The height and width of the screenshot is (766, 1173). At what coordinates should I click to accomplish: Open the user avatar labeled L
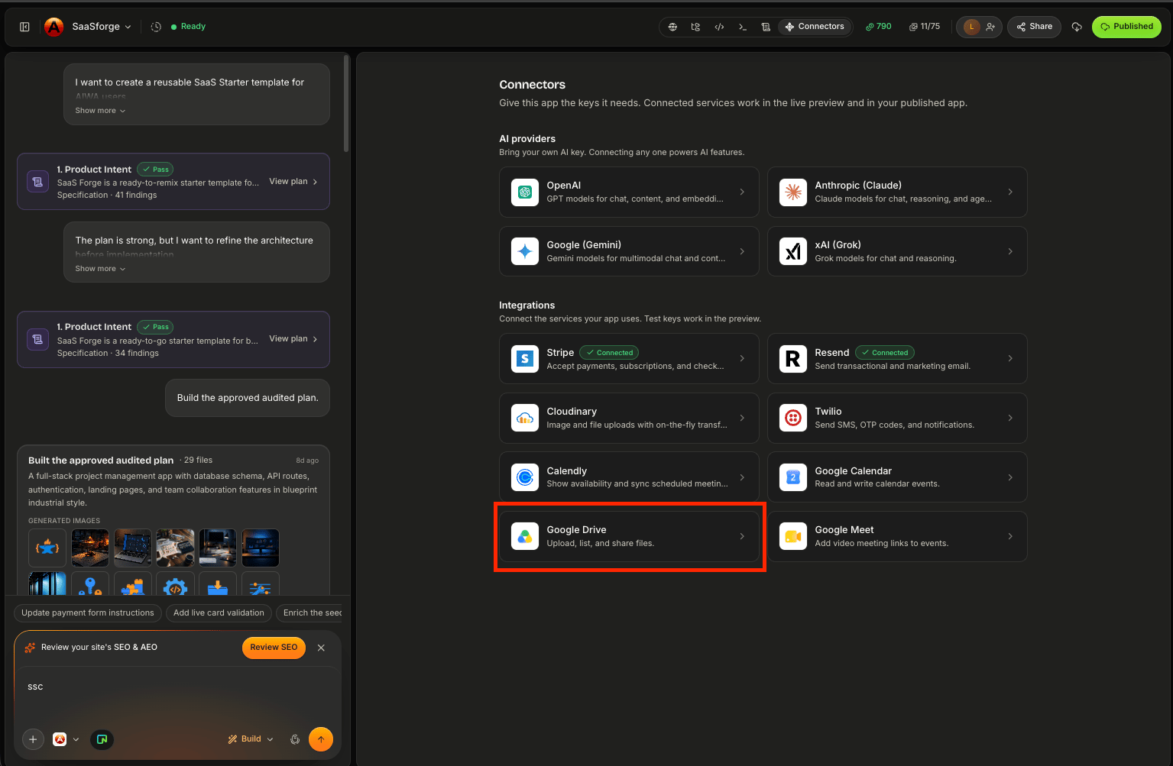pyautogui.click(x=972, y=27)
